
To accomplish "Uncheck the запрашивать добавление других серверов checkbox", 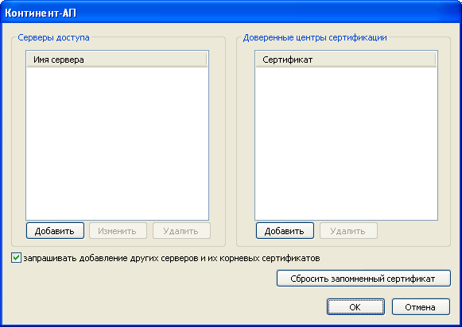I will click(x=16, y=258).
